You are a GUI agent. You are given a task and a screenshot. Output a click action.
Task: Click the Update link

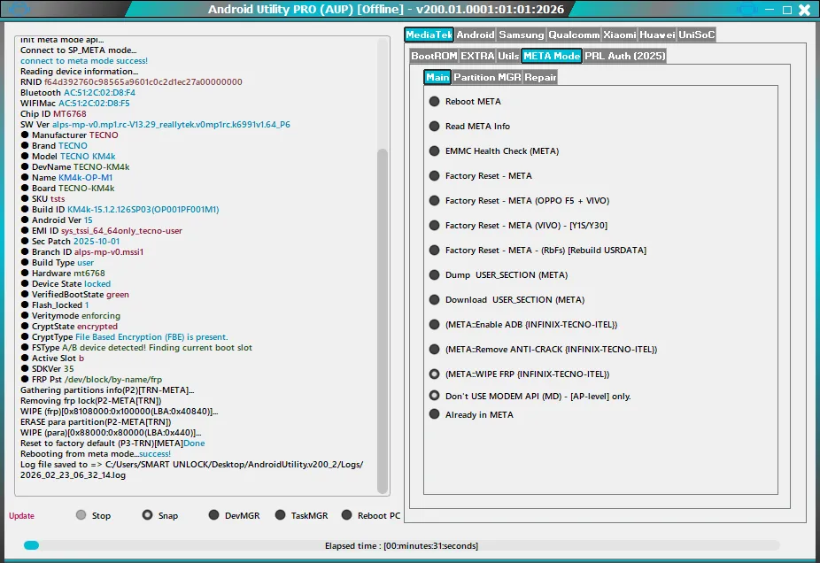tap(22, 516)
